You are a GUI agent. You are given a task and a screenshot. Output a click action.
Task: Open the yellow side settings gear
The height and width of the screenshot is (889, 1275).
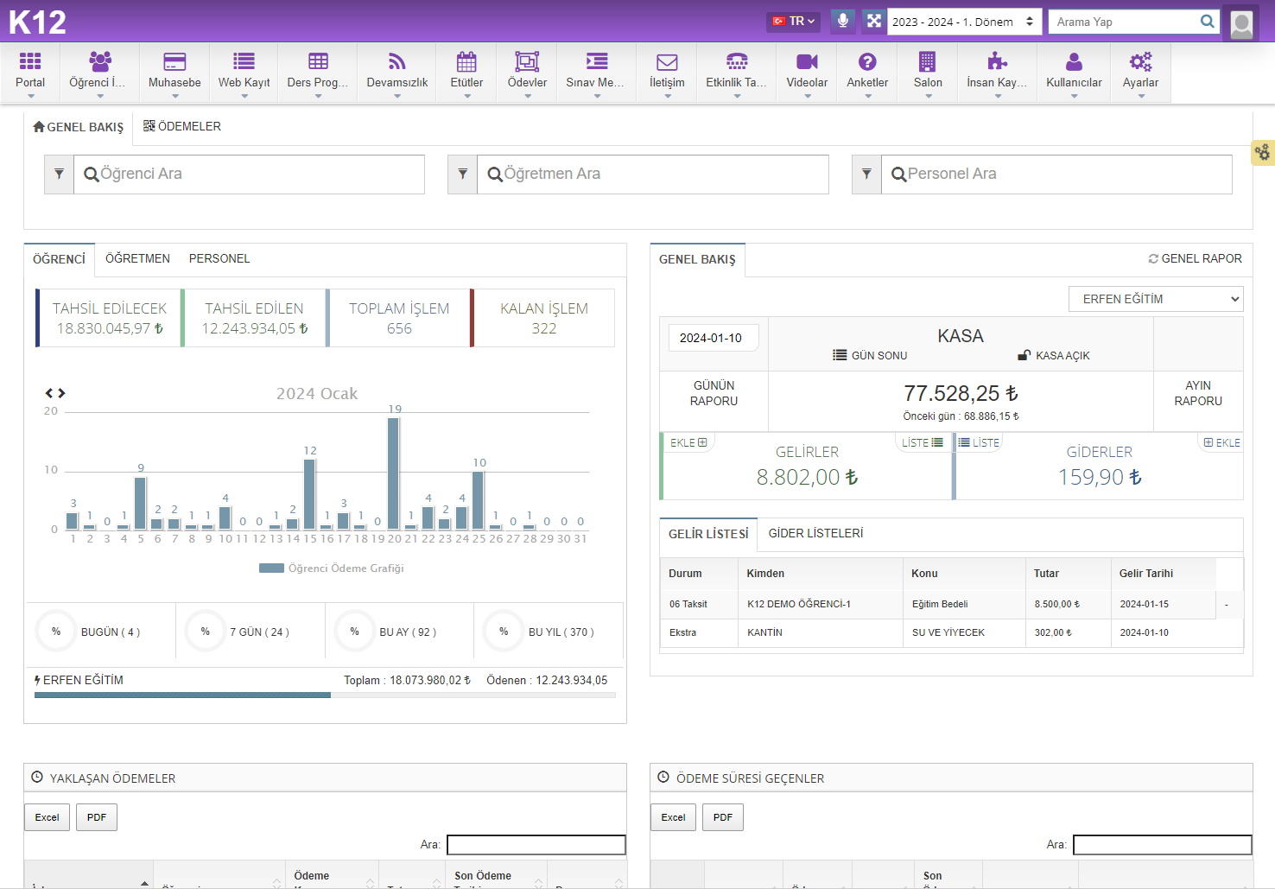pyautogui.click(x=1263, y=153)
